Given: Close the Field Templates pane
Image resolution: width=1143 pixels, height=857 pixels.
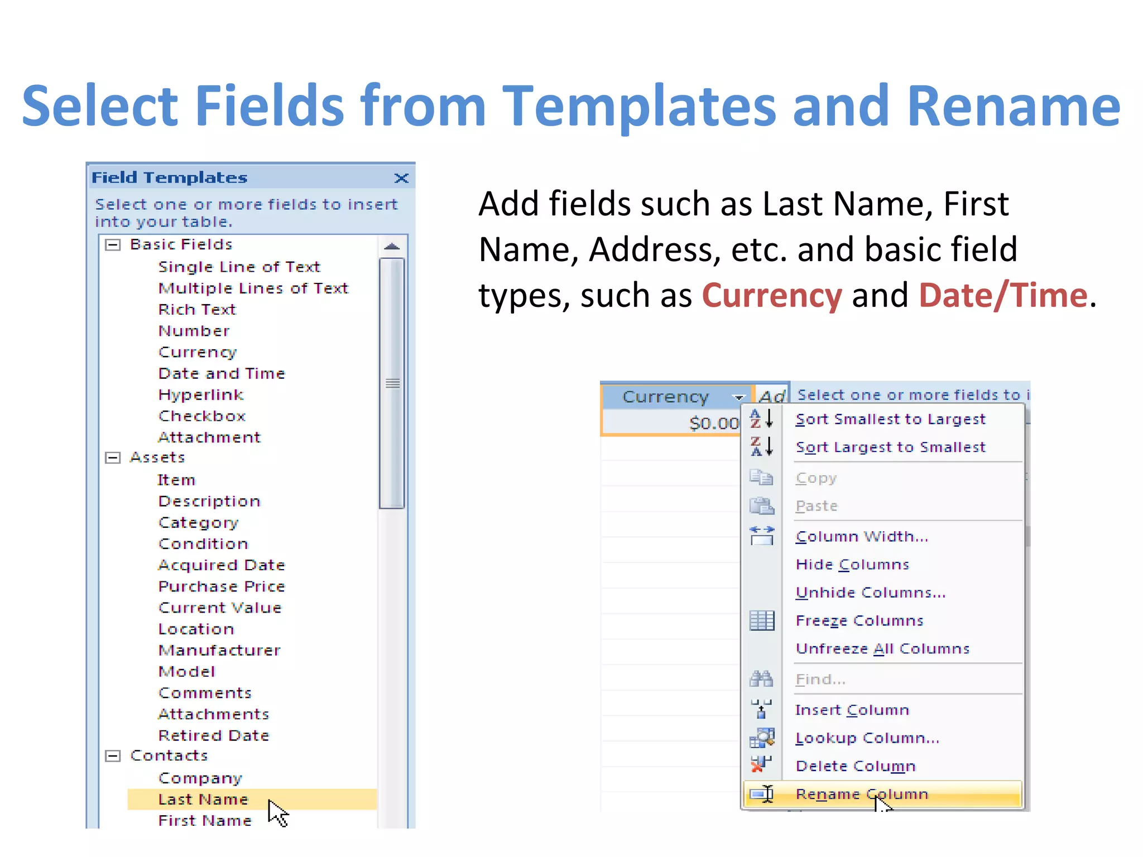Looking at the screenshot, I should coord(401,178).
